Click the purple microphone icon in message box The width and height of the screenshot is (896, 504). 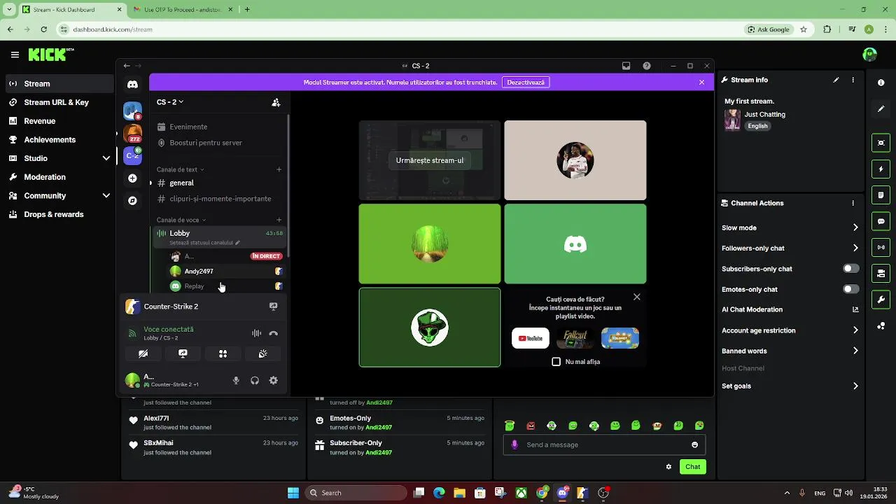tap(514, 444)
